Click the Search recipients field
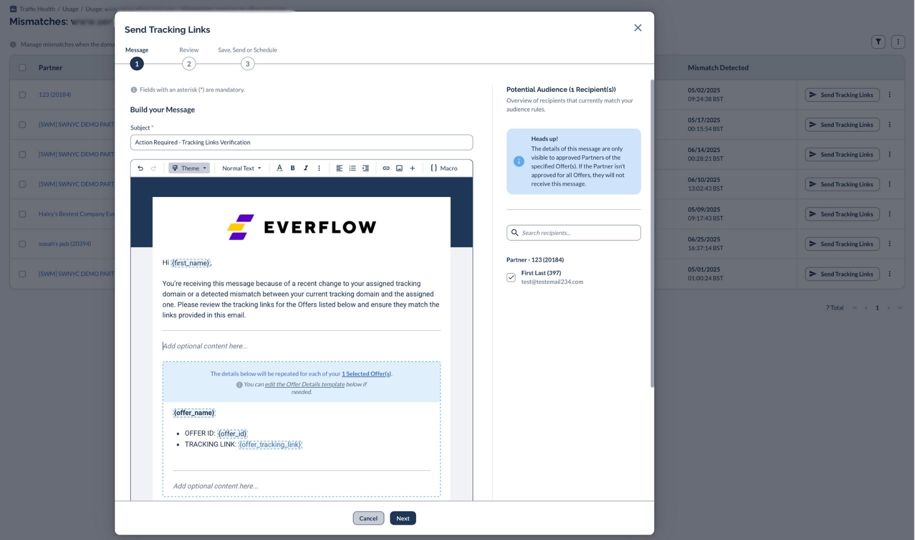This screenshot has height=540, width=915. [573, 233]
